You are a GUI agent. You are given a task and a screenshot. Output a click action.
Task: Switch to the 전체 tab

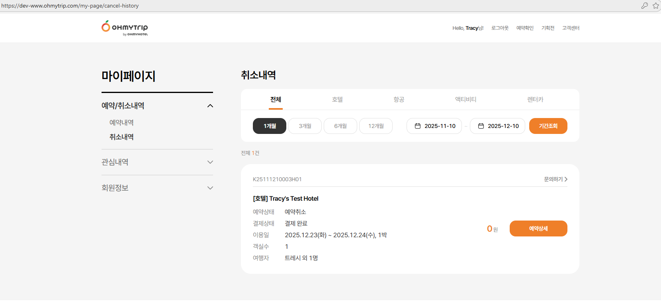[276, 99]
